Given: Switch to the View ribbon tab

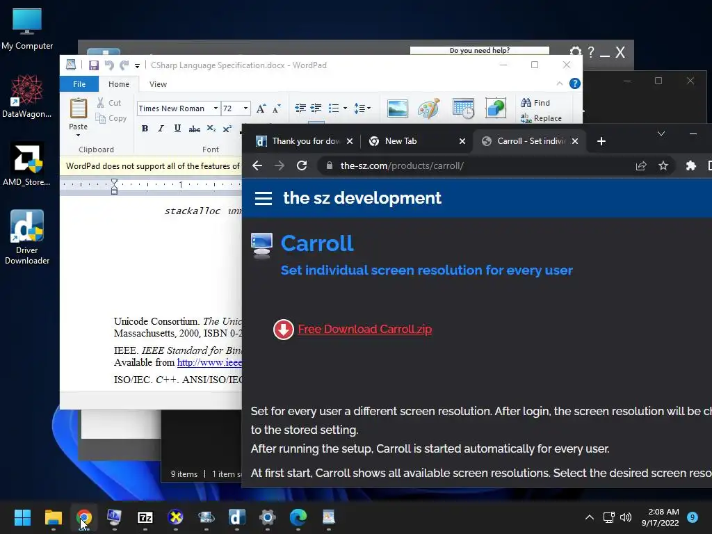Looking at the screenshot, I should coord(158,84).
